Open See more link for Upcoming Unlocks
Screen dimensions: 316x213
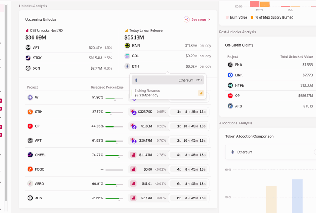pyautogui.click(x=198, y=19)
